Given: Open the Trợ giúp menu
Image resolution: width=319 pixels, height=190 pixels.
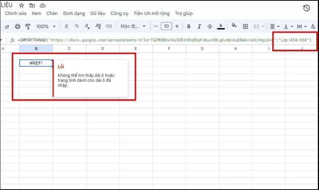Looking at the screenshot, I should [x=184, y=13].
